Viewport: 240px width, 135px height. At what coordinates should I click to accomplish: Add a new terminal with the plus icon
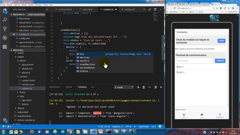pyautogui.click(x=138, y=87)
